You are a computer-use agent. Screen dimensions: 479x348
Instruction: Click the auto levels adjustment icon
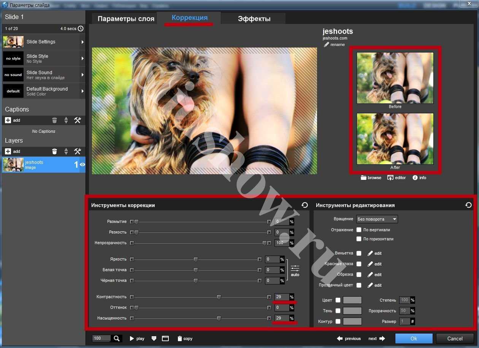point(295,269)
